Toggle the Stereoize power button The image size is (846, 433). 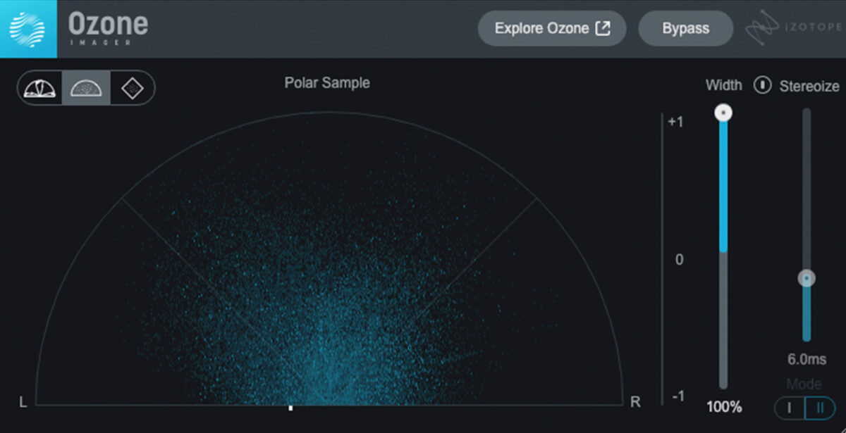tap(763, 85)
